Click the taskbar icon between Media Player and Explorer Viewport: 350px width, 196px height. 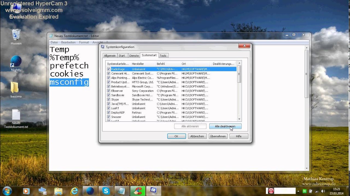click(x=42, y=191)
